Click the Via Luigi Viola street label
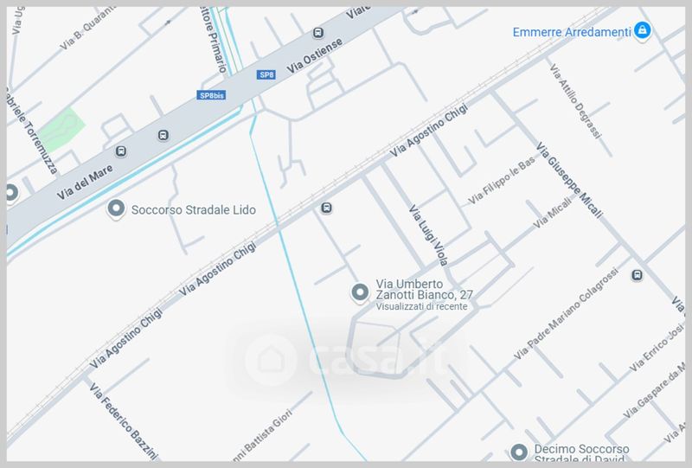 428,234
